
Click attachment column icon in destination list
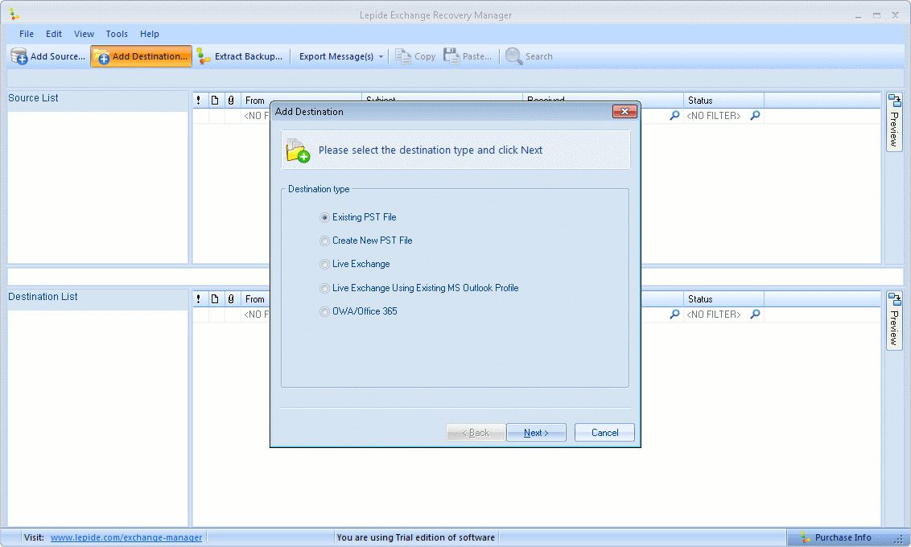231,299
